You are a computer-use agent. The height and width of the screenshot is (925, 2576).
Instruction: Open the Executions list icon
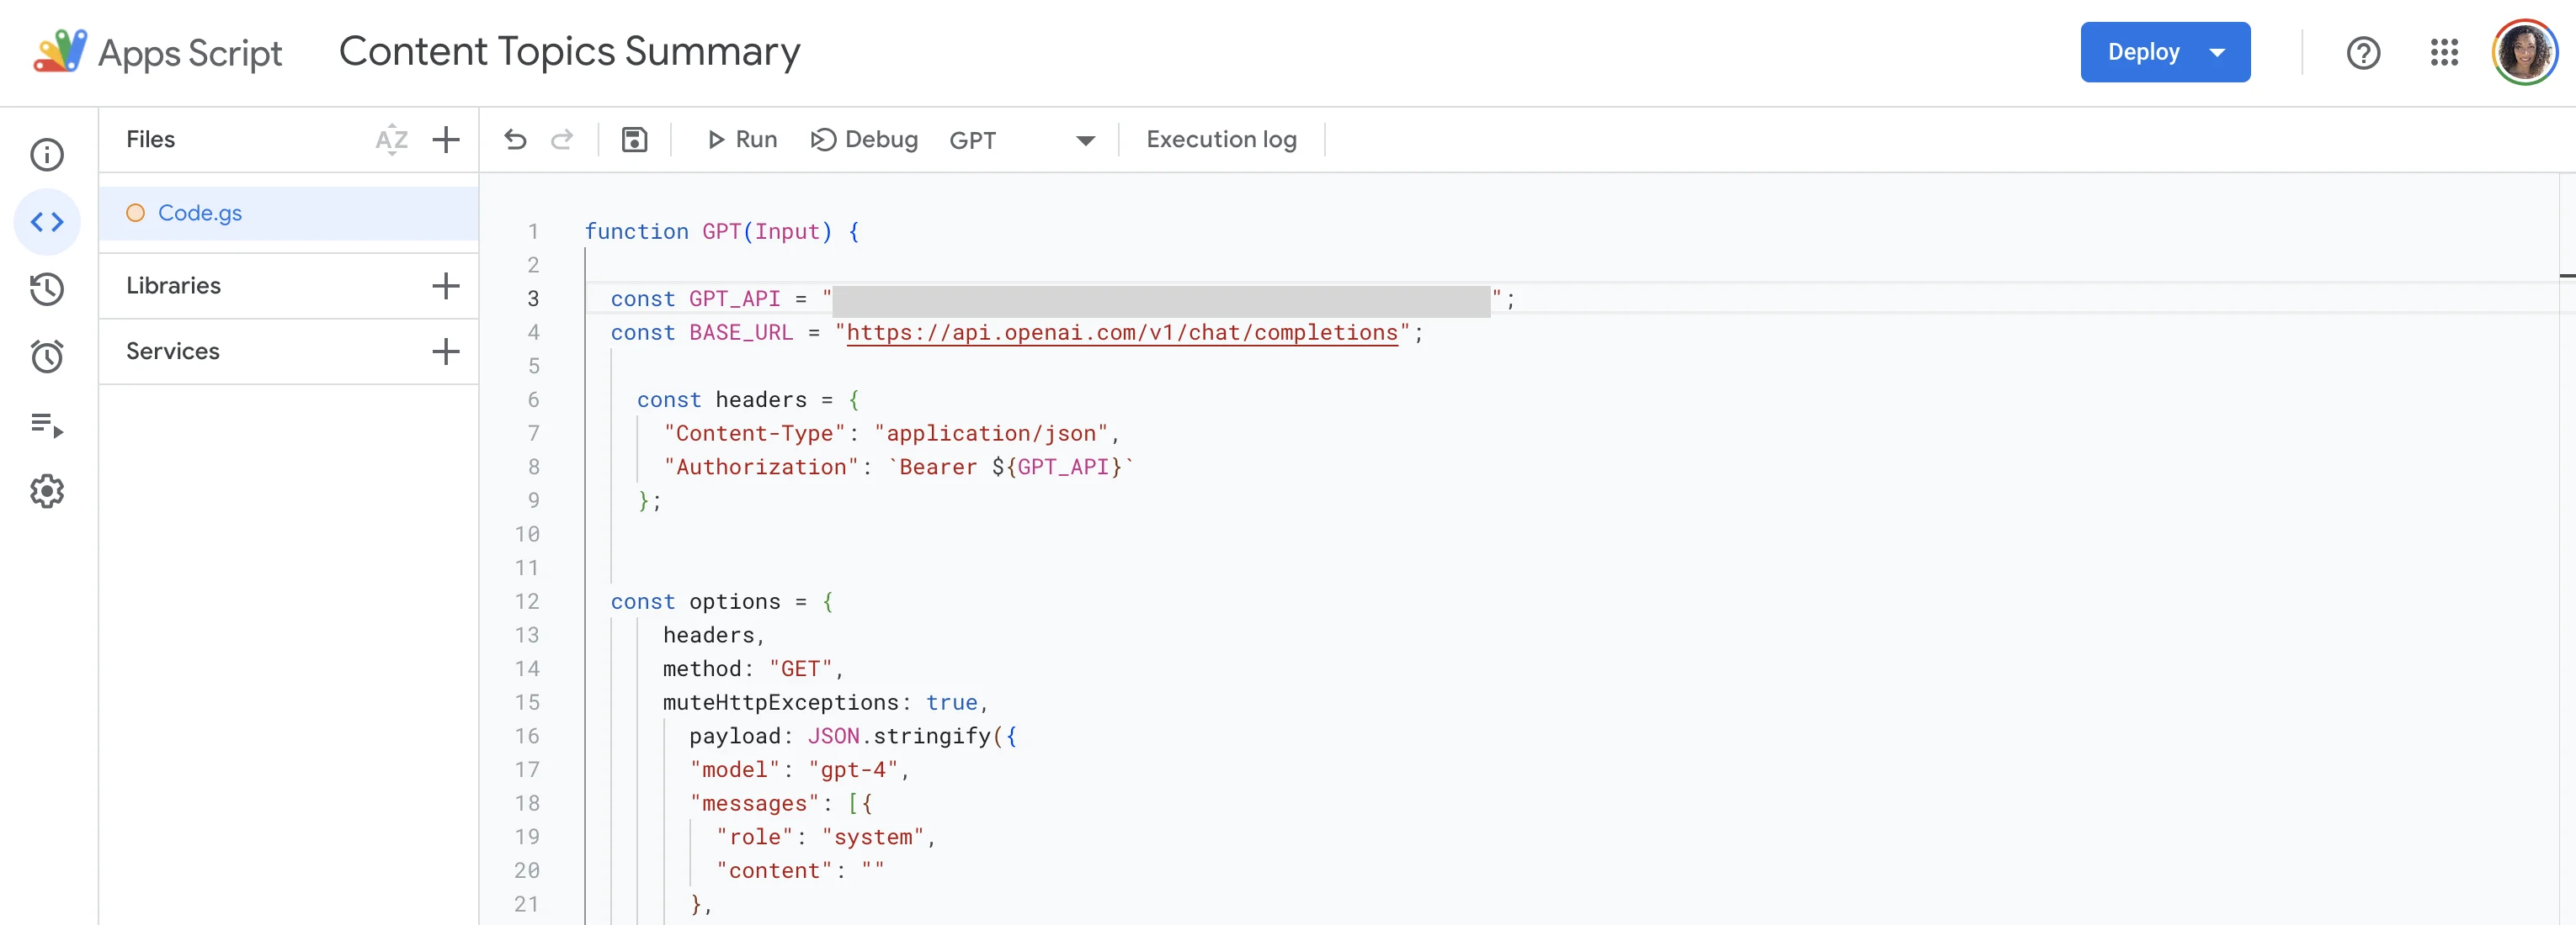pos(47,425)
